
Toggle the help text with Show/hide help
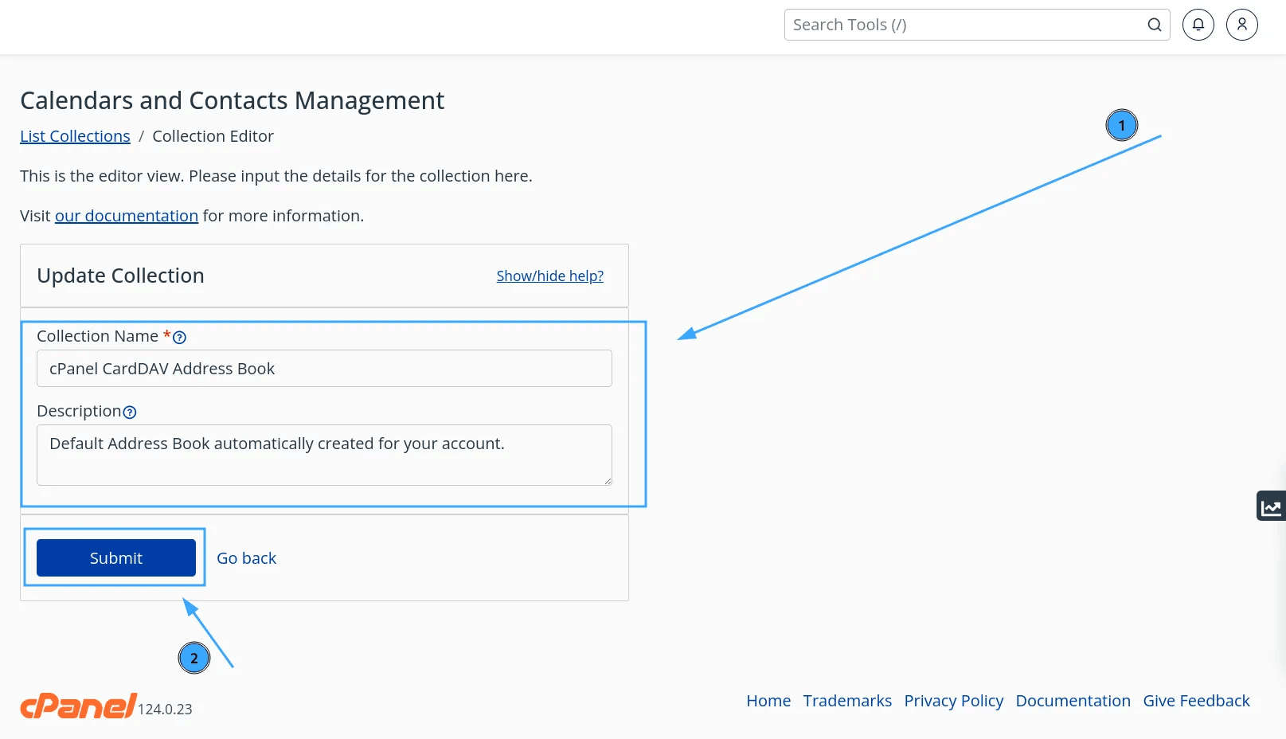coord(549,276)
